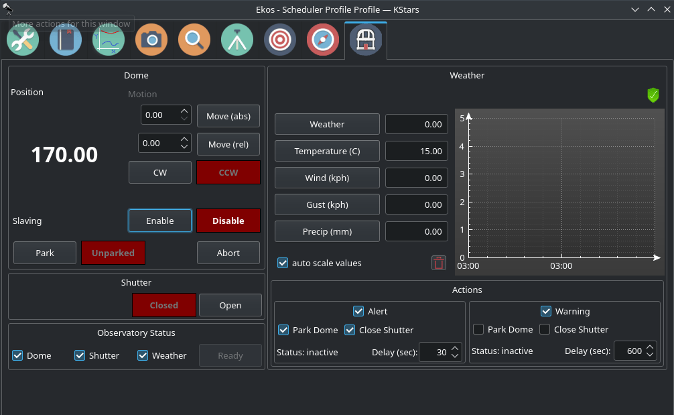The height and width of the screenshot is (415, 674).
Task: Select the Observatory dome tab
Action: coord(366,40)
